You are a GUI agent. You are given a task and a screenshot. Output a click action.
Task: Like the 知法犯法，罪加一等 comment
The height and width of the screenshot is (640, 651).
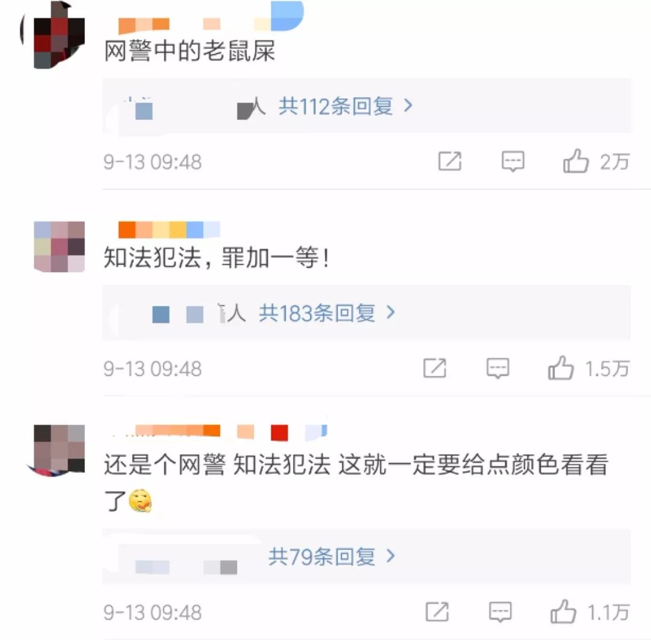click(x=561, y=368)
